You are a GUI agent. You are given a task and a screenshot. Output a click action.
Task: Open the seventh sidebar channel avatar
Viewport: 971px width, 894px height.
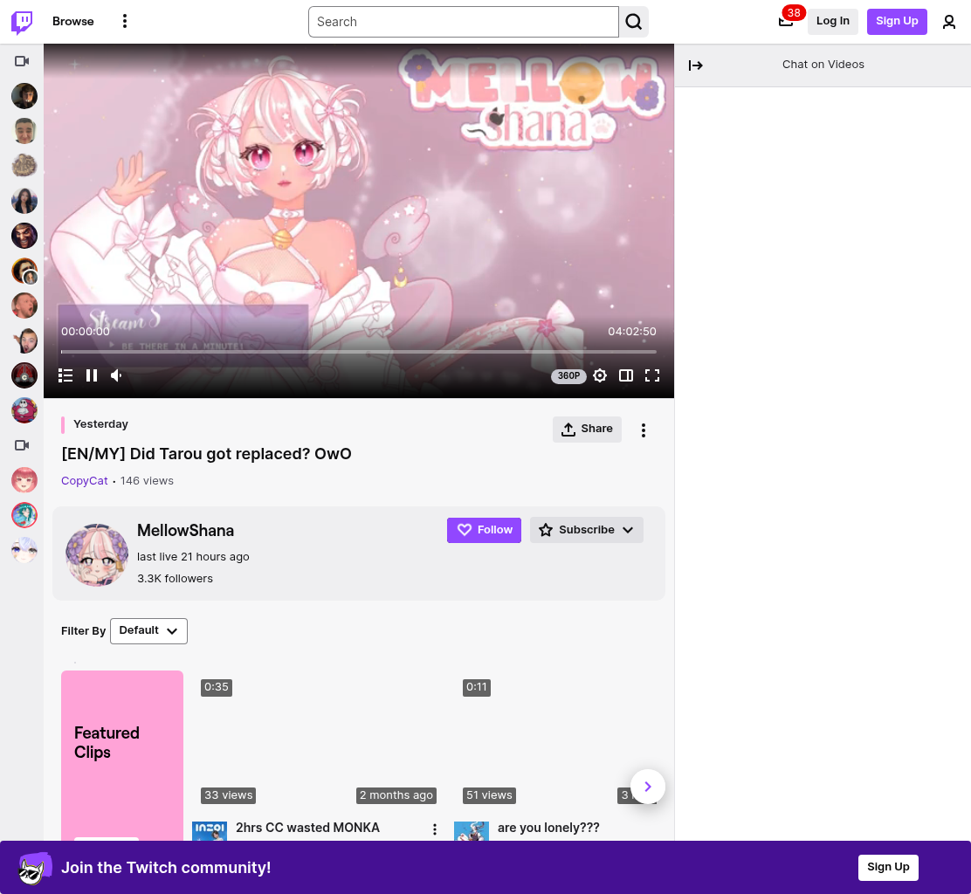click(x=24, y=306)
